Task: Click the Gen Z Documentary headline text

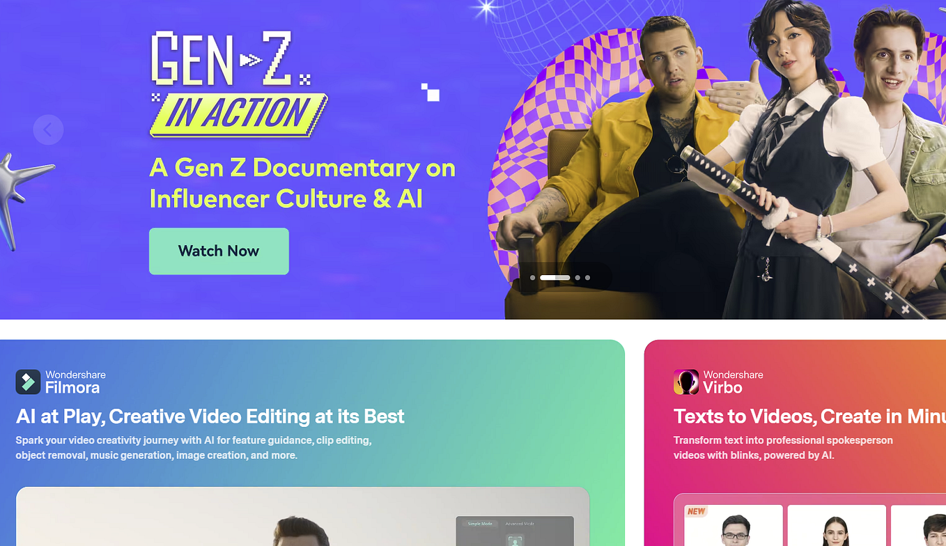Action: (302, 182)
